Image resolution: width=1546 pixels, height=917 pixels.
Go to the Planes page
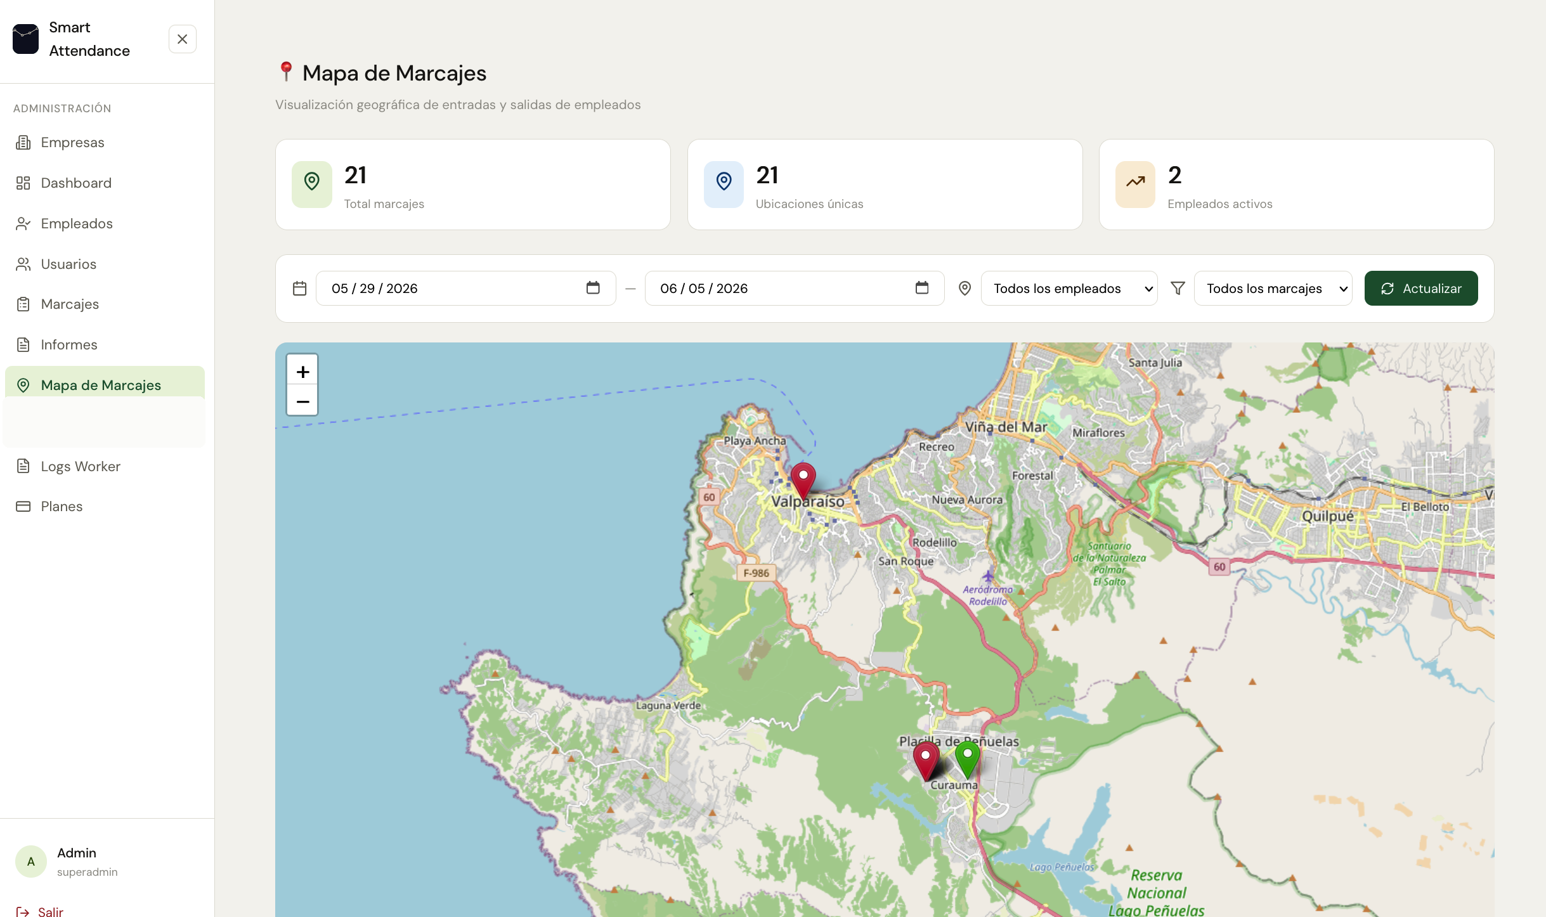(105, 507)
